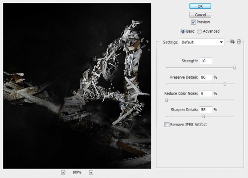Zoom out preview with minus button
This screenshot has height=178, width=248.
point(63,173)
